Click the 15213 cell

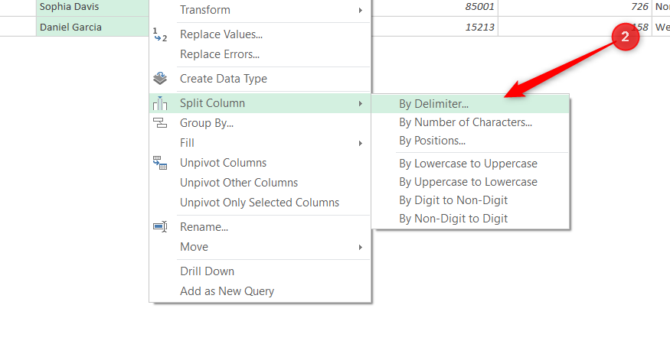coord(435,27)
